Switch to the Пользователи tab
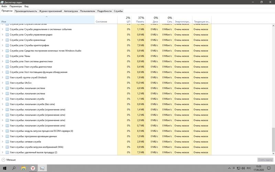Viewport: 275px width, 172px height. coord(87,11)
